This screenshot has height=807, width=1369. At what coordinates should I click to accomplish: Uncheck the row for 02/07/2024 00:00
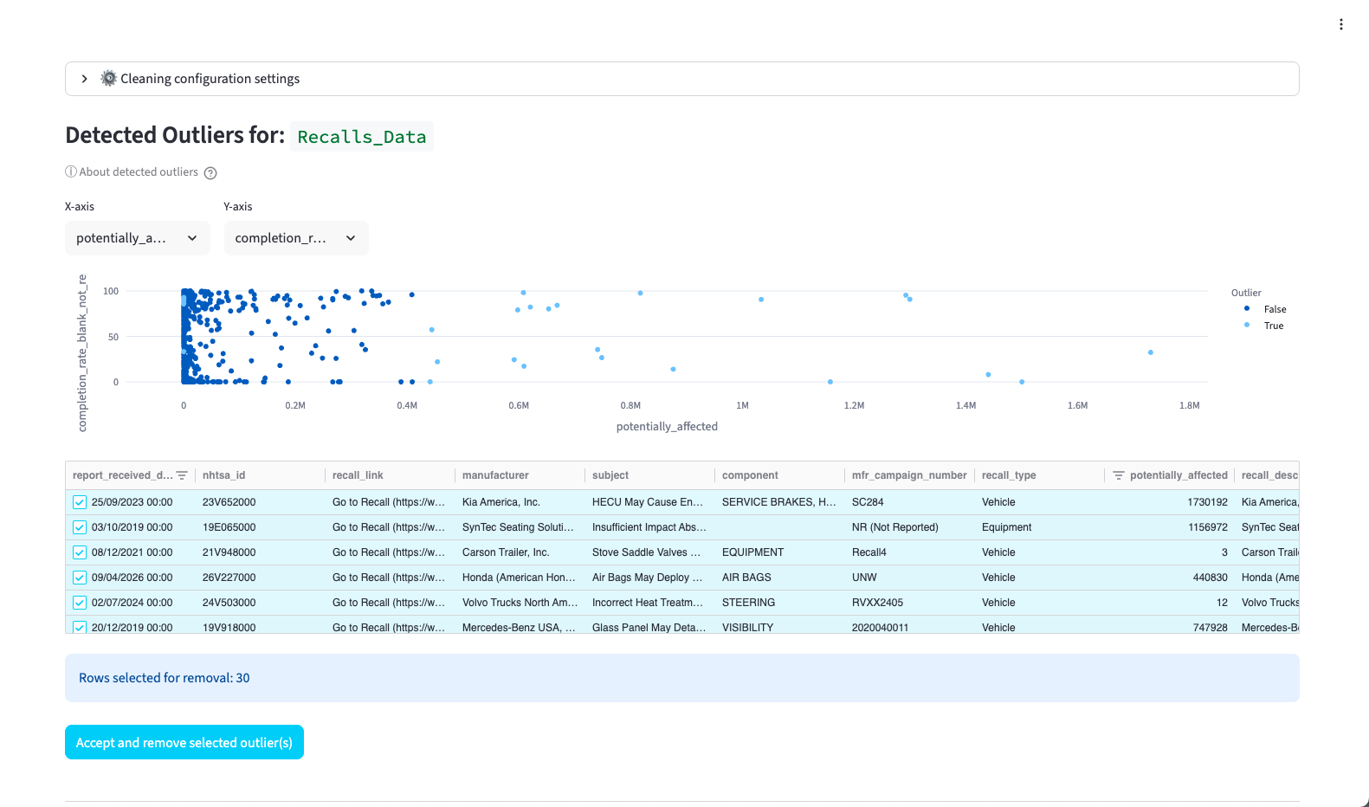[x=80, y=603]
